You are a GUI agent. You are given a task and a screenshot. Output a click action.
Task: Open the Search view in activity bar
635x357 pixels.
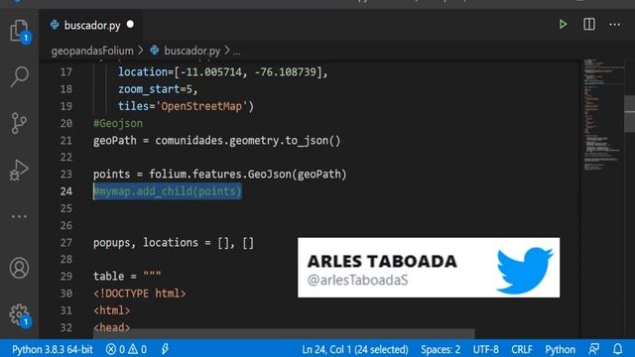click(x=19, y=76)
